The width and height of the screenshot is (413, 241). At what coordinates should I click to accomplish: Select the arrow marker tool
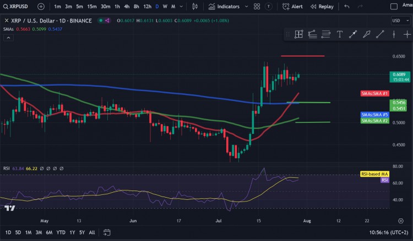366,34
